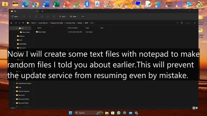The height and width of the screenshot is (116, 207).
Task: Click the Rename icon in Explorer toolbar
Action: 42,16
